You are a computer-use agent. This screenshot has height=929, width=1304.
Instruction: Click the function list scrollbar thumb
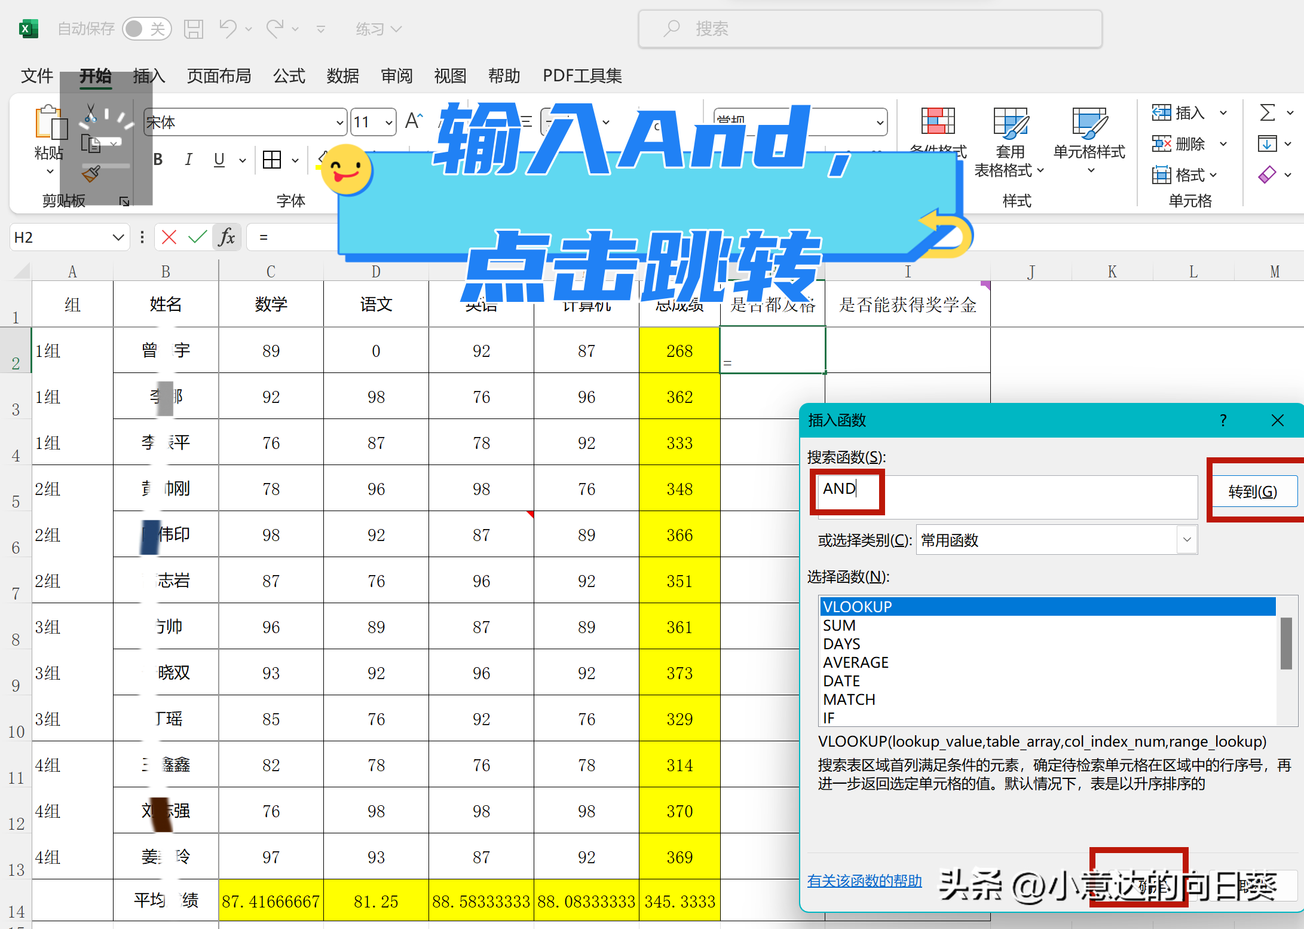(x=1286, y=643)
